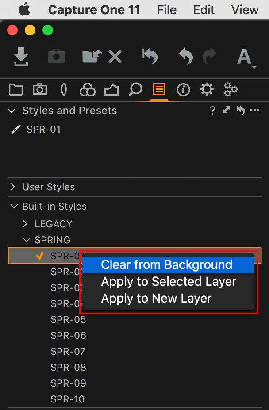This screenshot has height=410, width=269.
Task: Select the SPR-03 style
Action: tap(67, 287)
